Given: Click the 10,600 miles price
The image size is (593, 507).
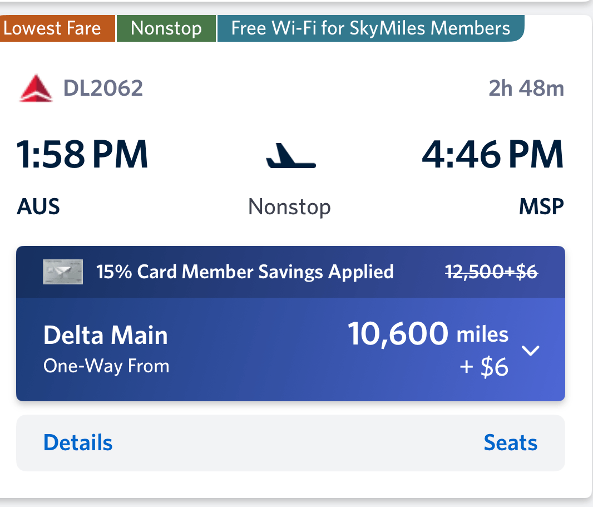Looking at the screenshot, I should point(428,334).
